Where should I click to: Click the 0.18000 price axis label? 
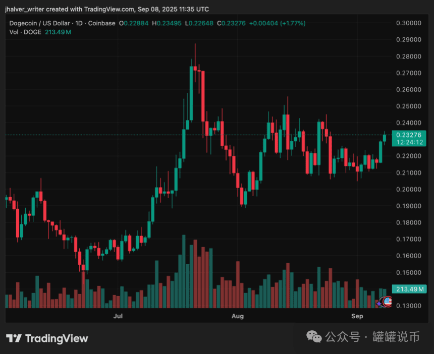click(x=409, y=222)
